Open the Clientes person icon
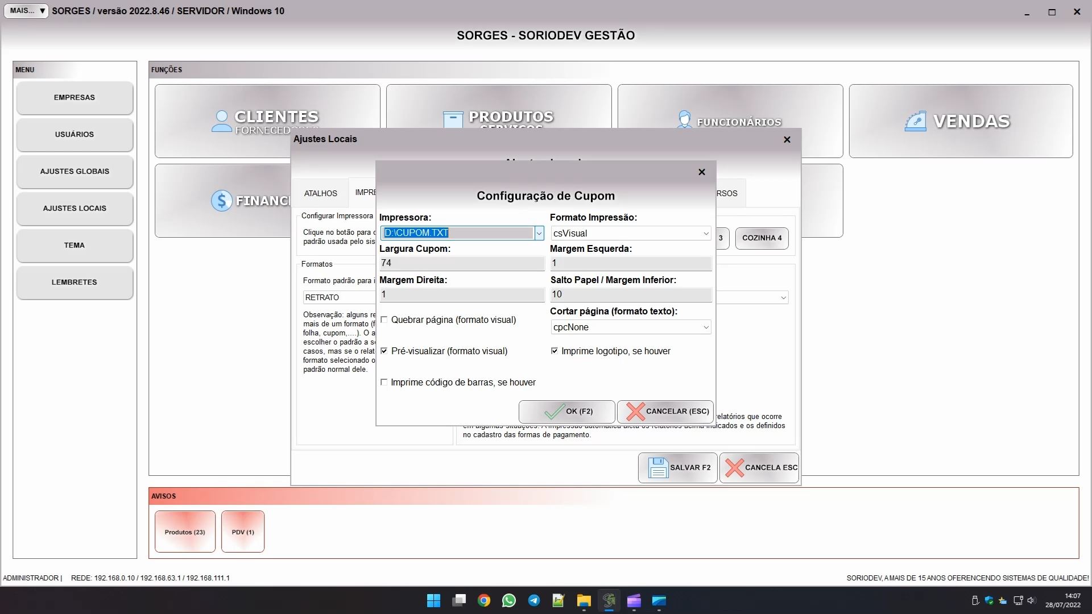Screen dimensions: 1092x614 point(221,121)
